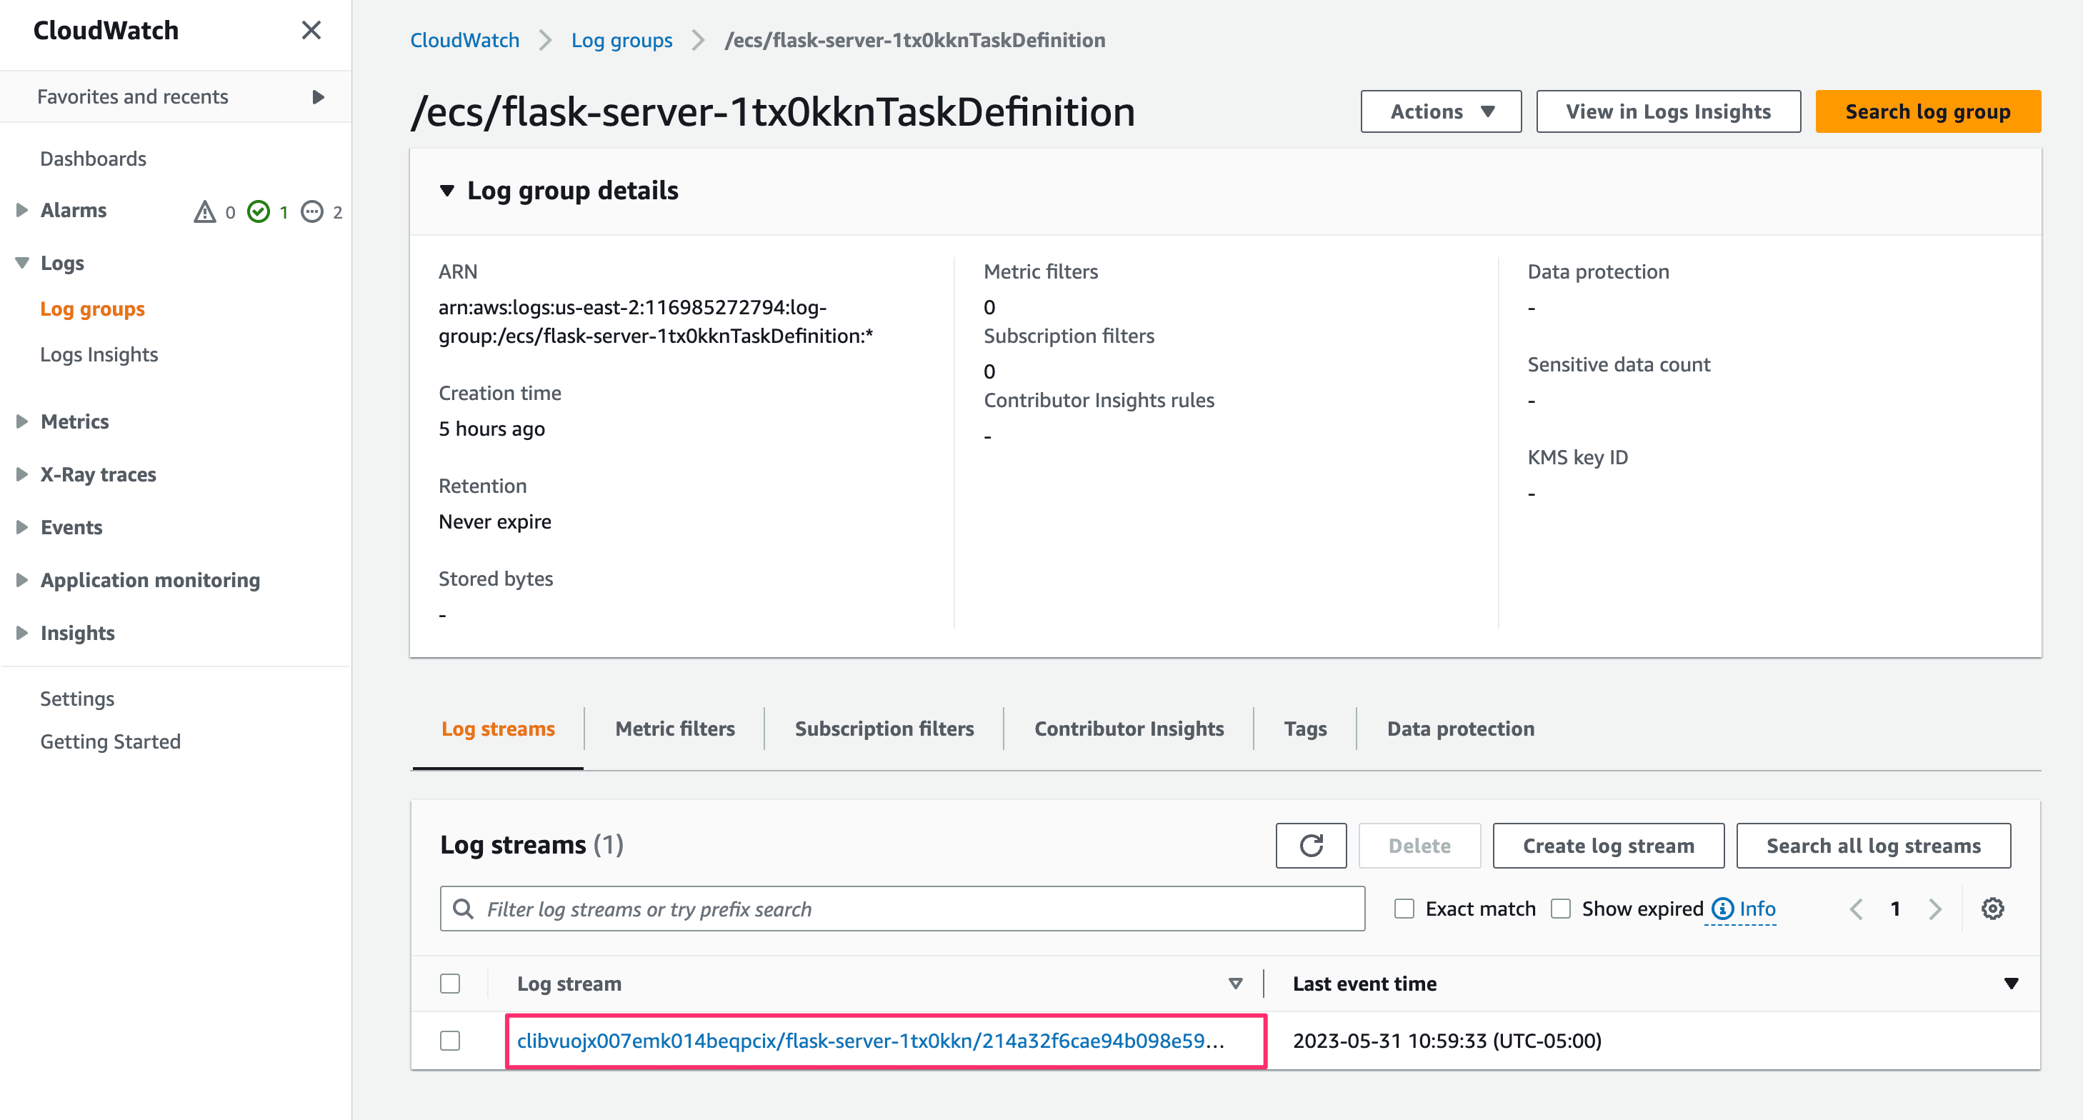Screen dimensions: 2083x1120
Task: Select the clibvuojx007 log stream checkbox
Action: [x=451, y=1041]
